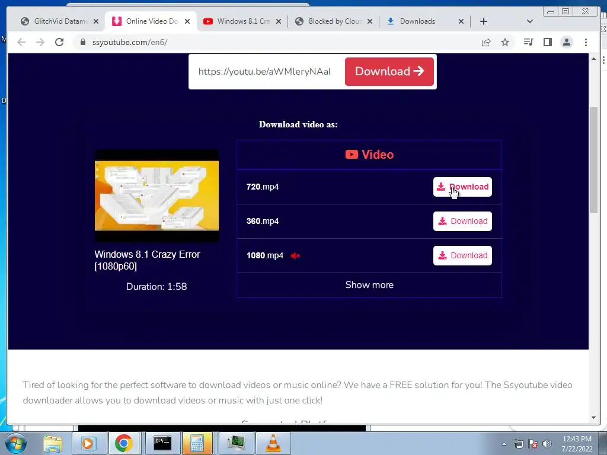Image resolution: width=607 pixels, height=455 pixels.
Task: Expand the tab search chevron
Action: pyautogui.click(x=530, y=21)
